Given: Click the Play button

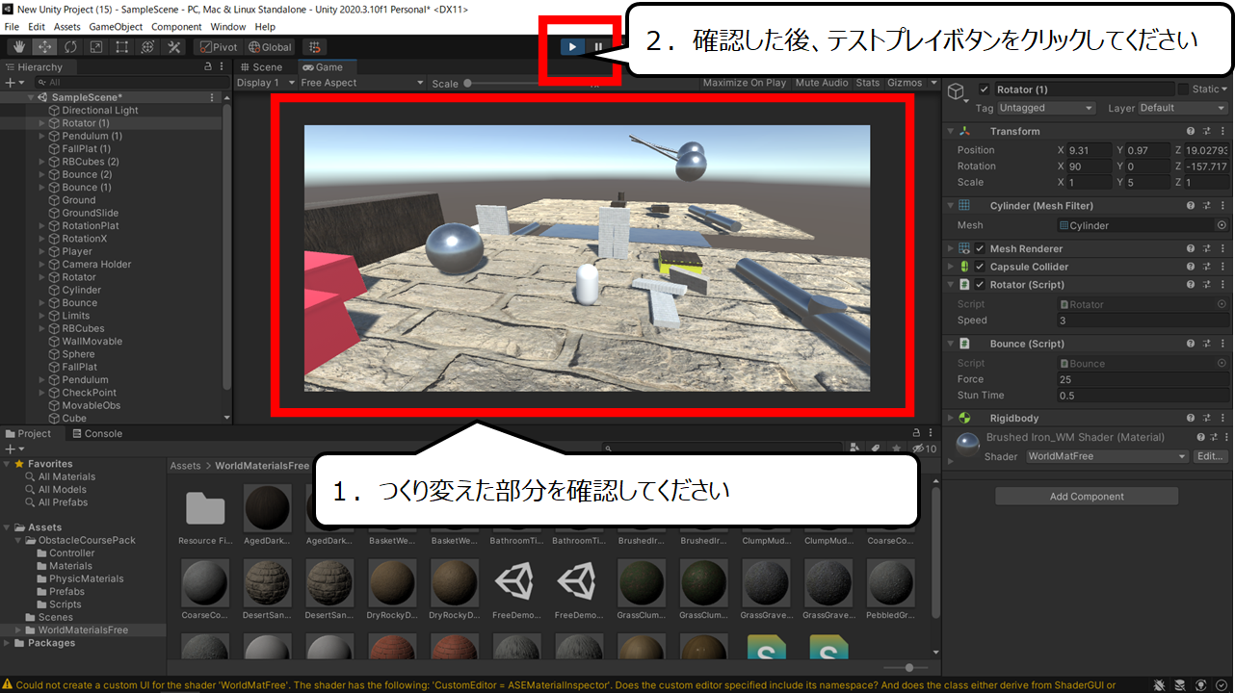Looking at the screenshot, I should 572,46.
